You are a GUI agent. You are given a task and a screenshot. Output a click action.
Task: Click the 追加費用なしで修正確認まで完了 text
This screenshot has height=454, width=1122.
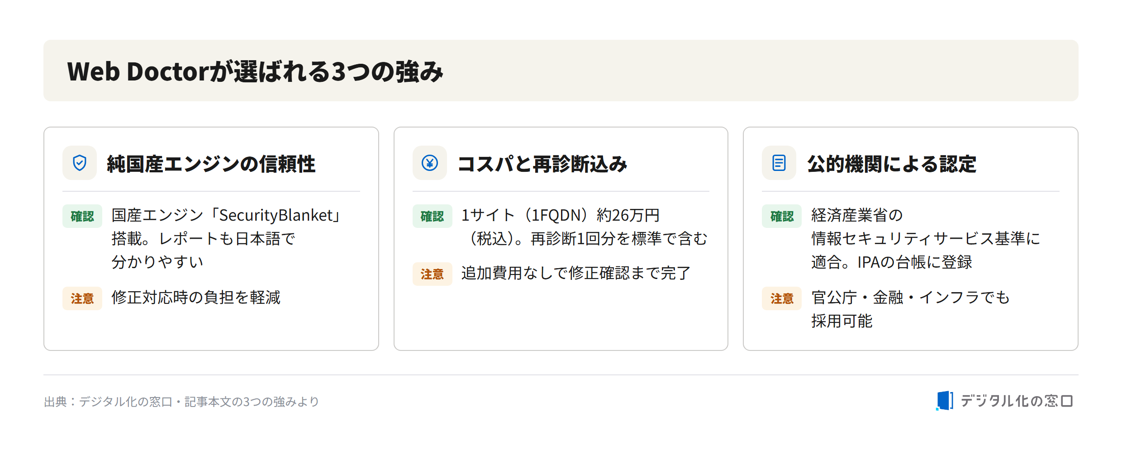(576, 273)
